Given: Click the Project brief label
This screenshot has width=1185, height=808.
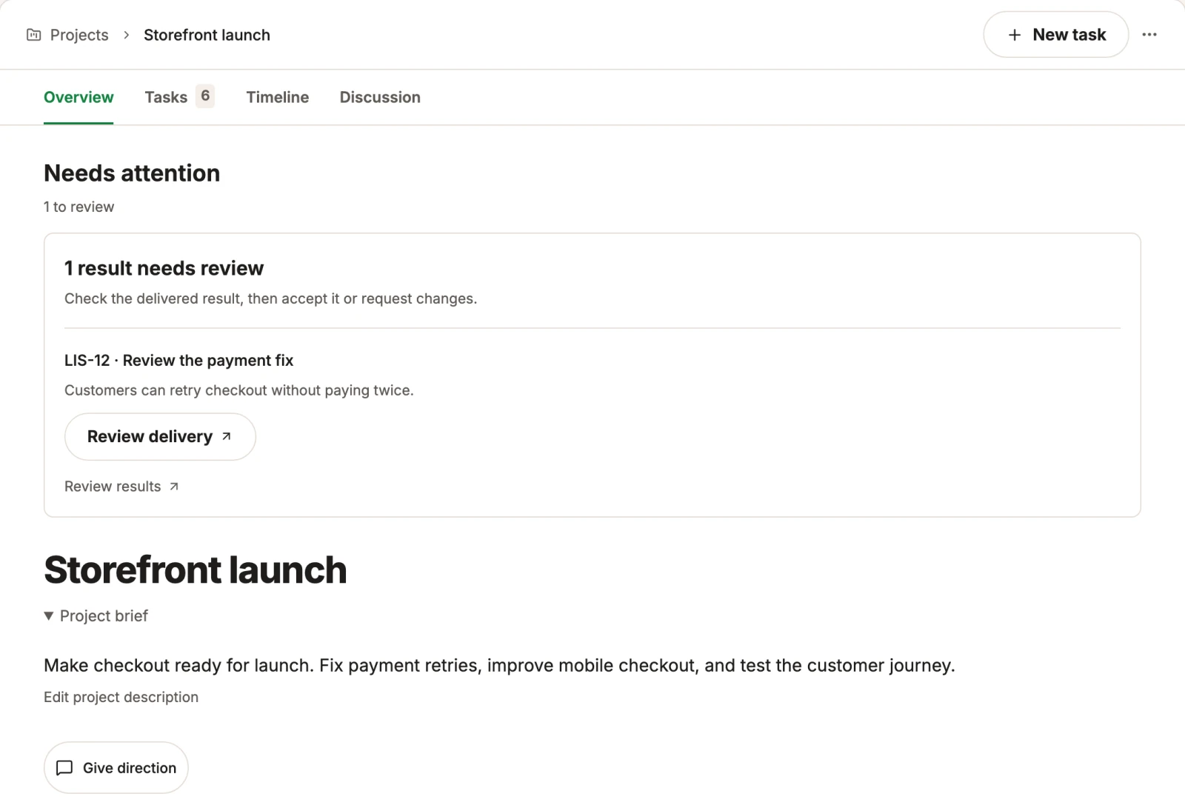Looking at the screenshot, I should click(x=104, y=616).
